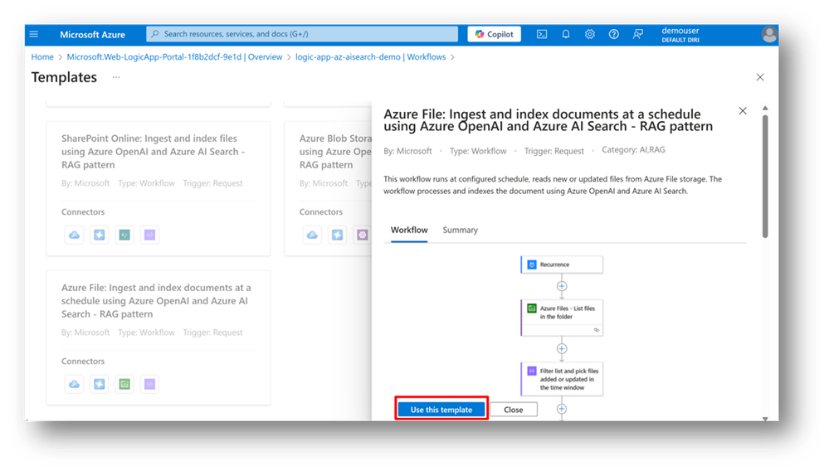Viewport: 829px width, 471px height.
Task: Click the Copilot button
Action: 494,34
